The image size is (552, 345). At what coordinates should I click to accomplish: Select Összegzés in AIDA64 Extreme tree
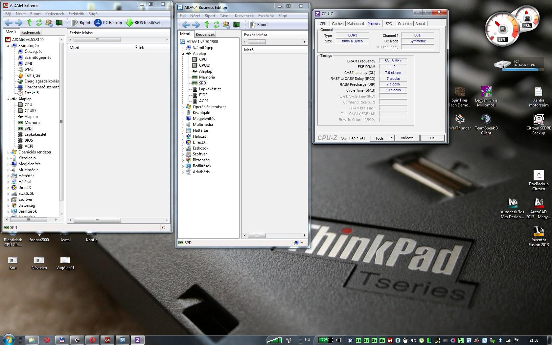coord(33,52)
